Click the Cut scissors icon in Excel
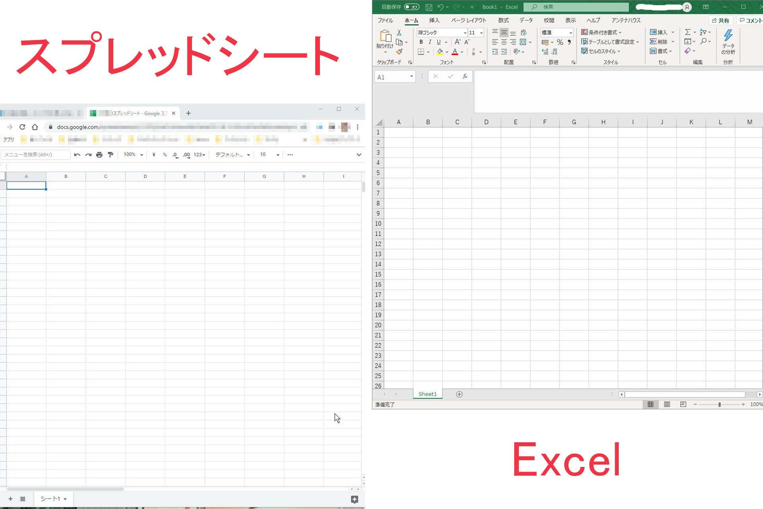The height and width of the screenshot is (509, 763). (399, 33)
